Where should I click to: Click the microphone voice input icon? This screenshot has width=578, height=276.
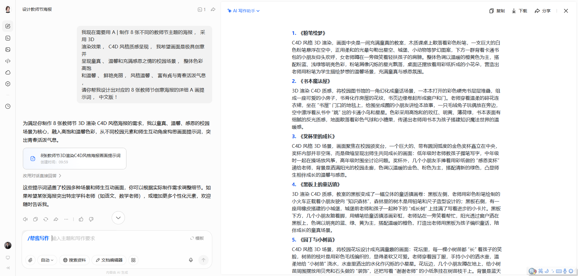(191, 260)
